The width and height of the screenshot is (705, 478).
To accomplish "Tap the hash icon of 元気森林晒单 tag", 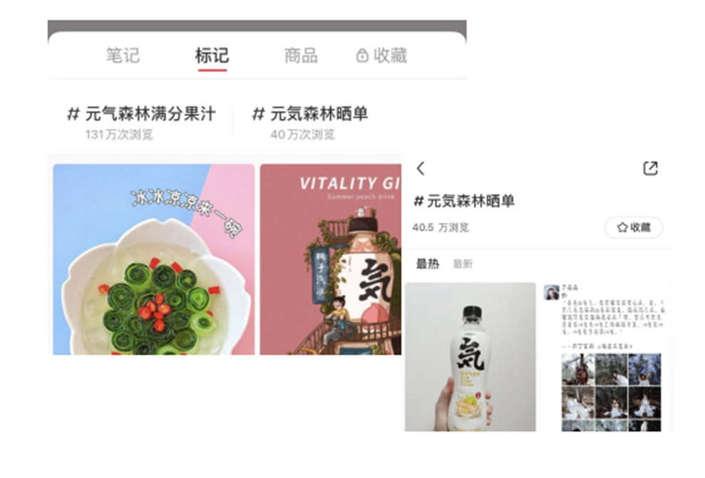I will (x=258, y=114).
